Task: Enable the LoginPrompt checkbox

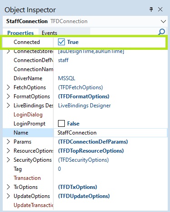Action: pos(61,124)
